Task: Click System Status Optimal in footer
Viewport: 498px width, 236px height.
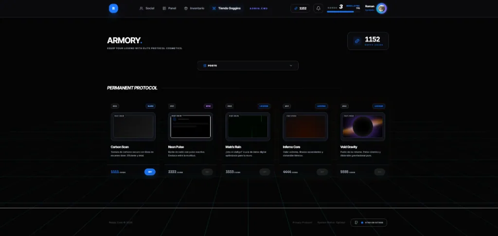Action: point(331,223)
